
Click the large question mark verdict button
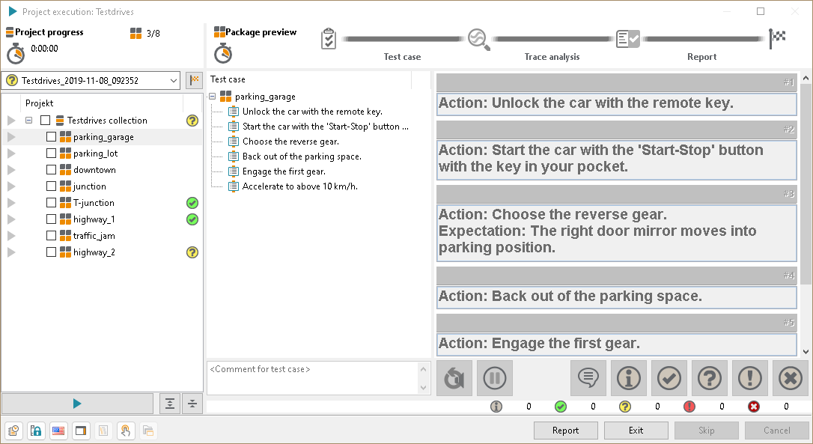(x=709, y=378)
